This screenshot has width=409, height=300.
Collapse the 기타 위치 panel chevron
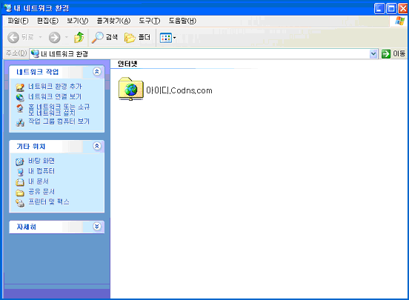(97, 146)
